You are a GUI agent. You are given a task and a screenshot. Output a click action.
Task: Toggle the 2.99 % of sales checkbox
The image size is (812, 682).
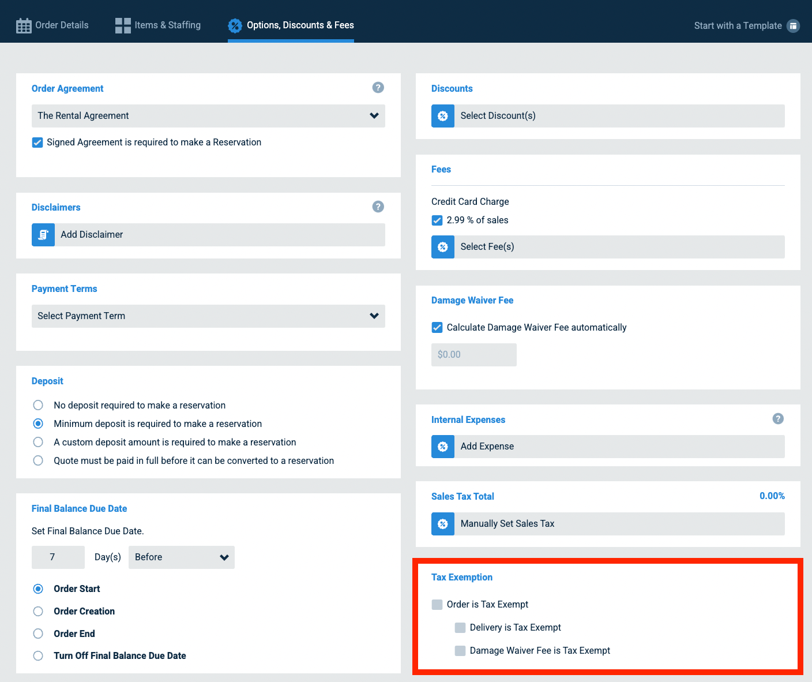437,220
